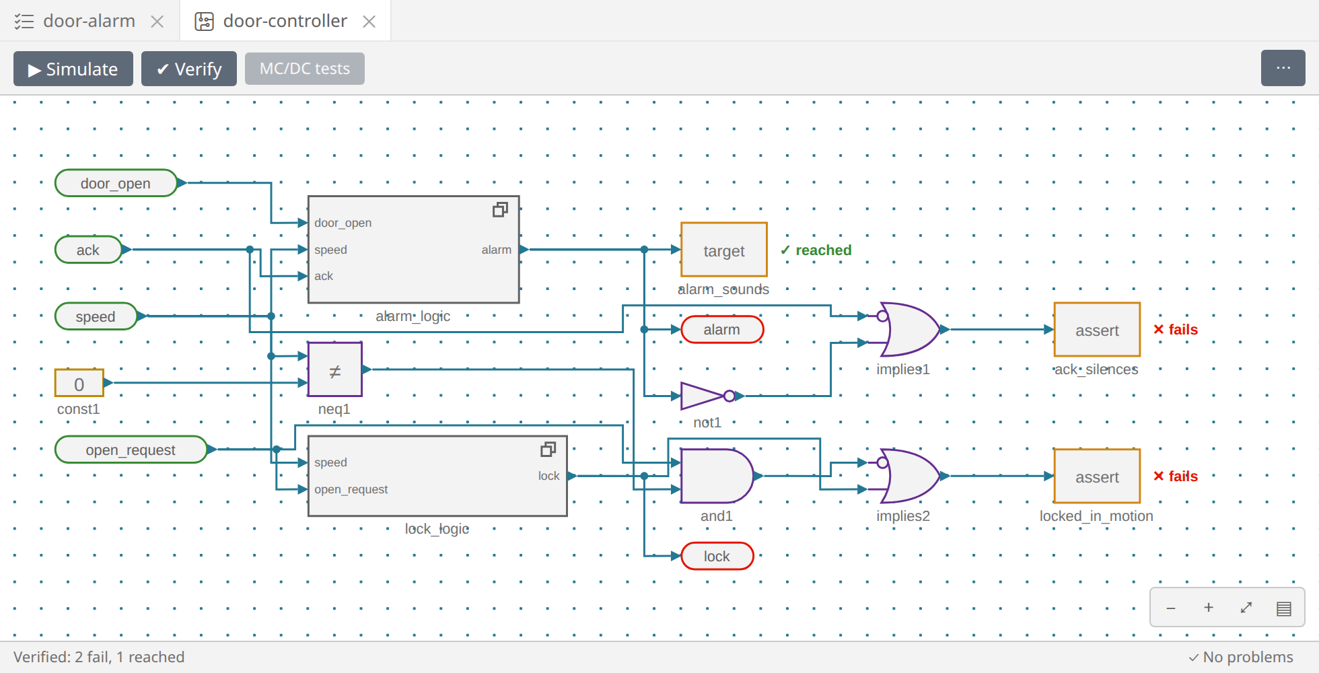Click the alarm_logic block label

click(413, 316)
